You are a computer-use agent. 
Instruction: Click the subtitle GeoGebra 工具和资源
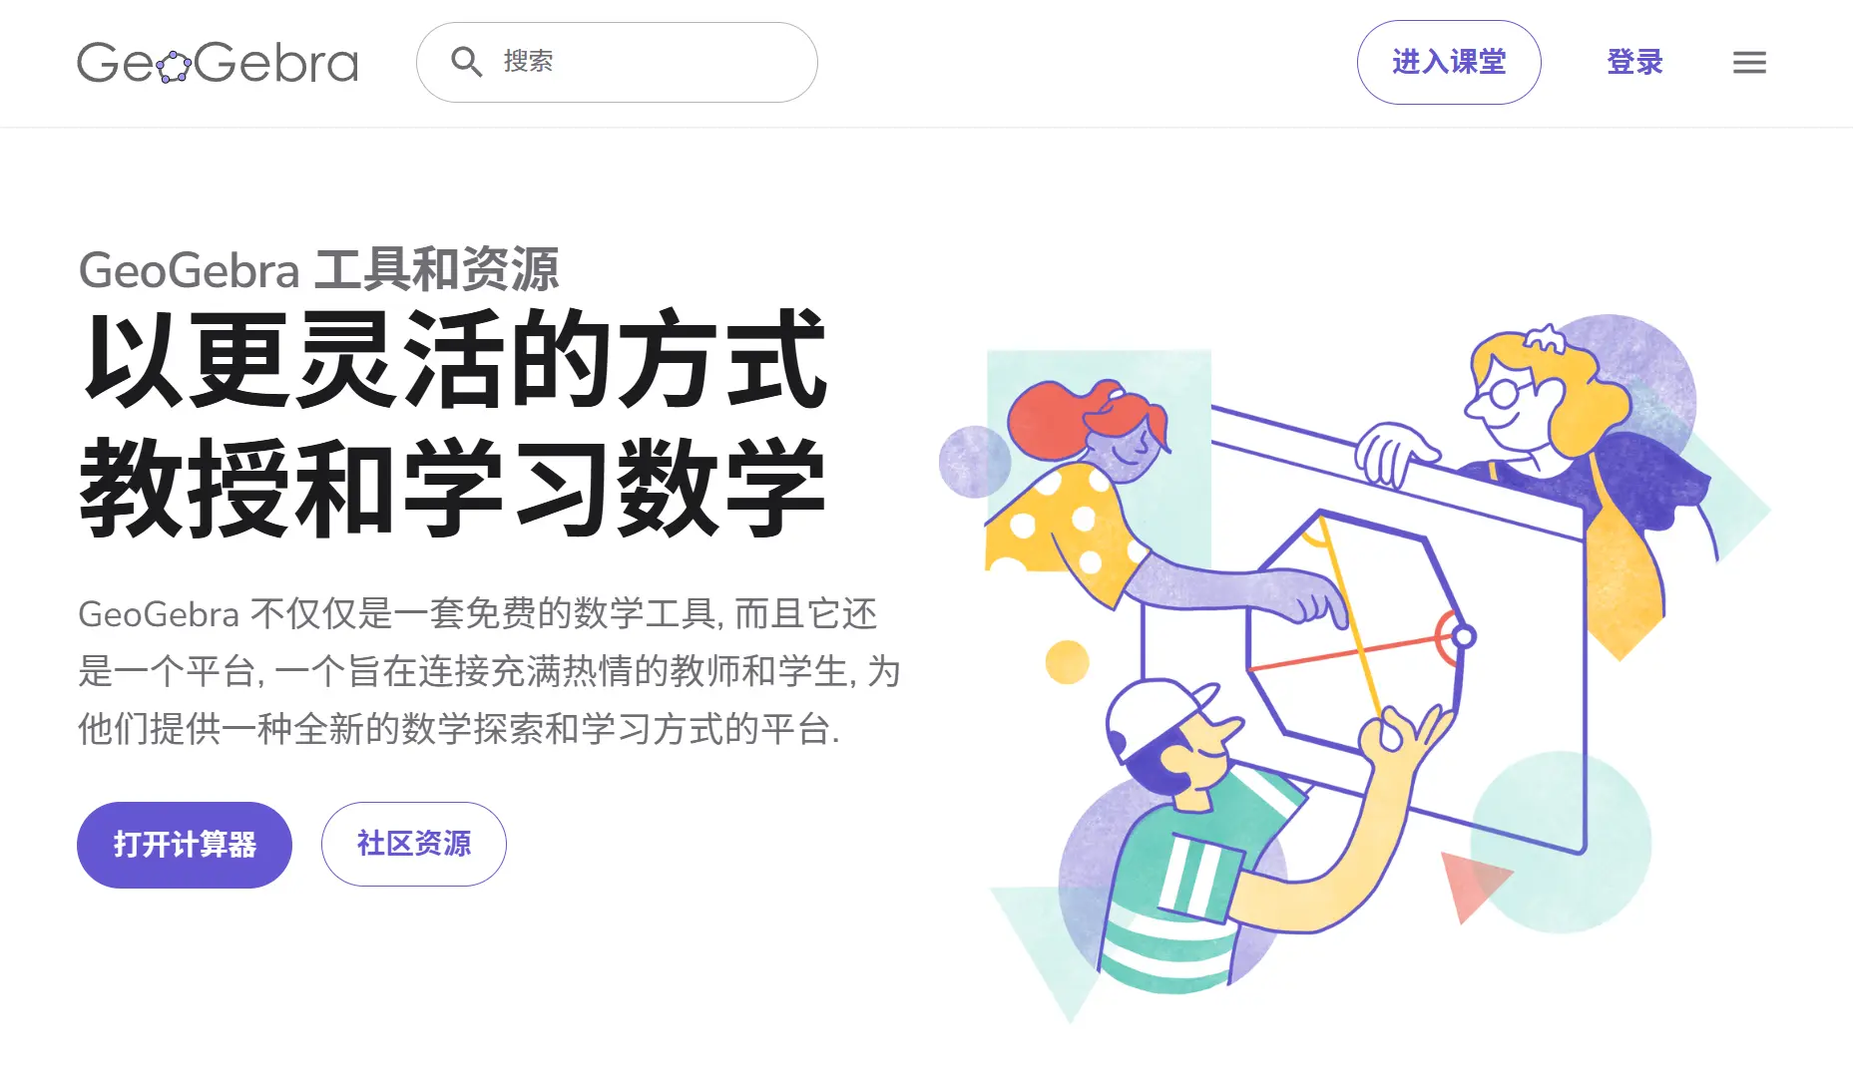pos(318,269)
